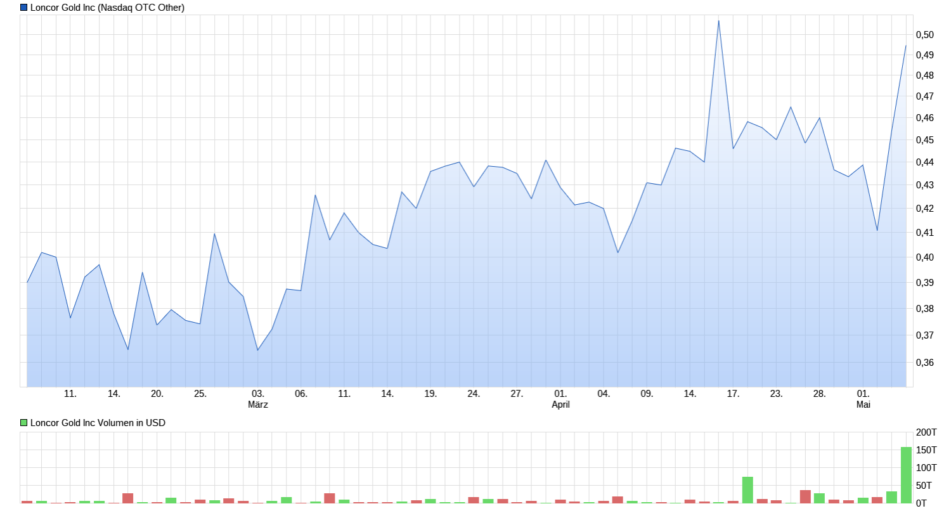Image resolution: width=944 pixels, height=518 pixels.
Task: Click the 0,48 price axis label
Action: pyautogui.click(x=925, y=75)
